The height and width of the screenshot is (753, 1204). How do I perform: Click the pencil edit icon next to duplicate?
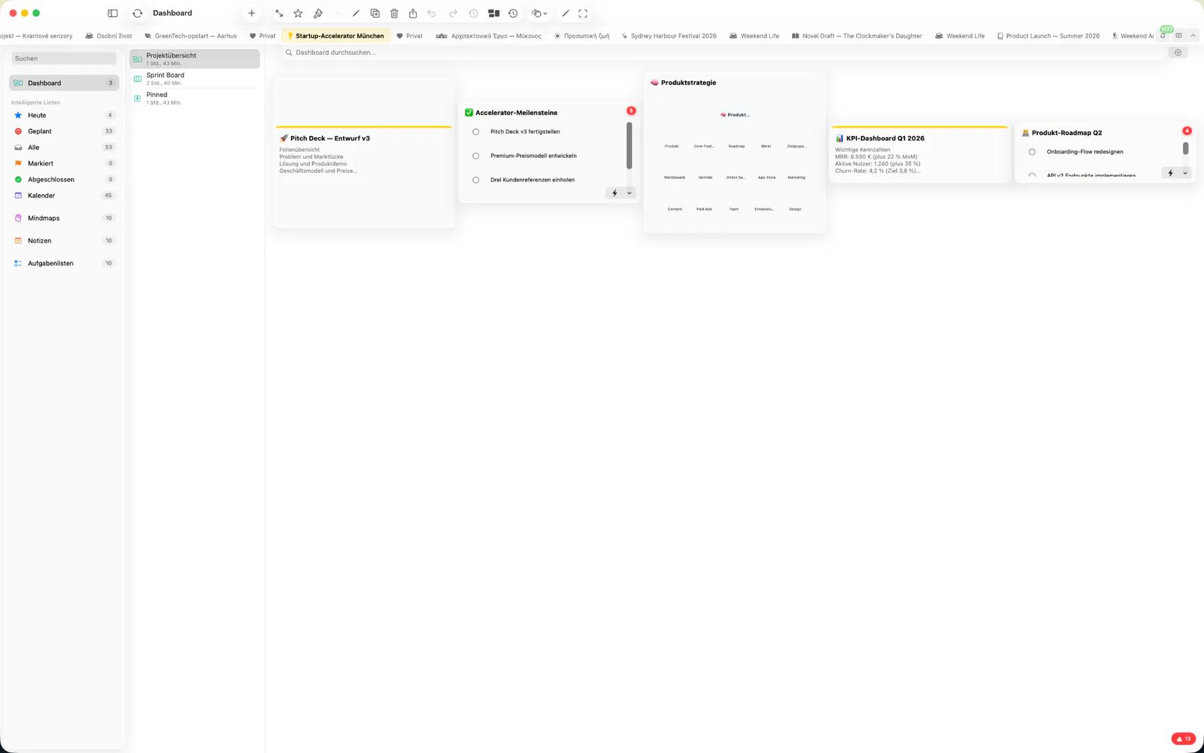tap(356, 13)
